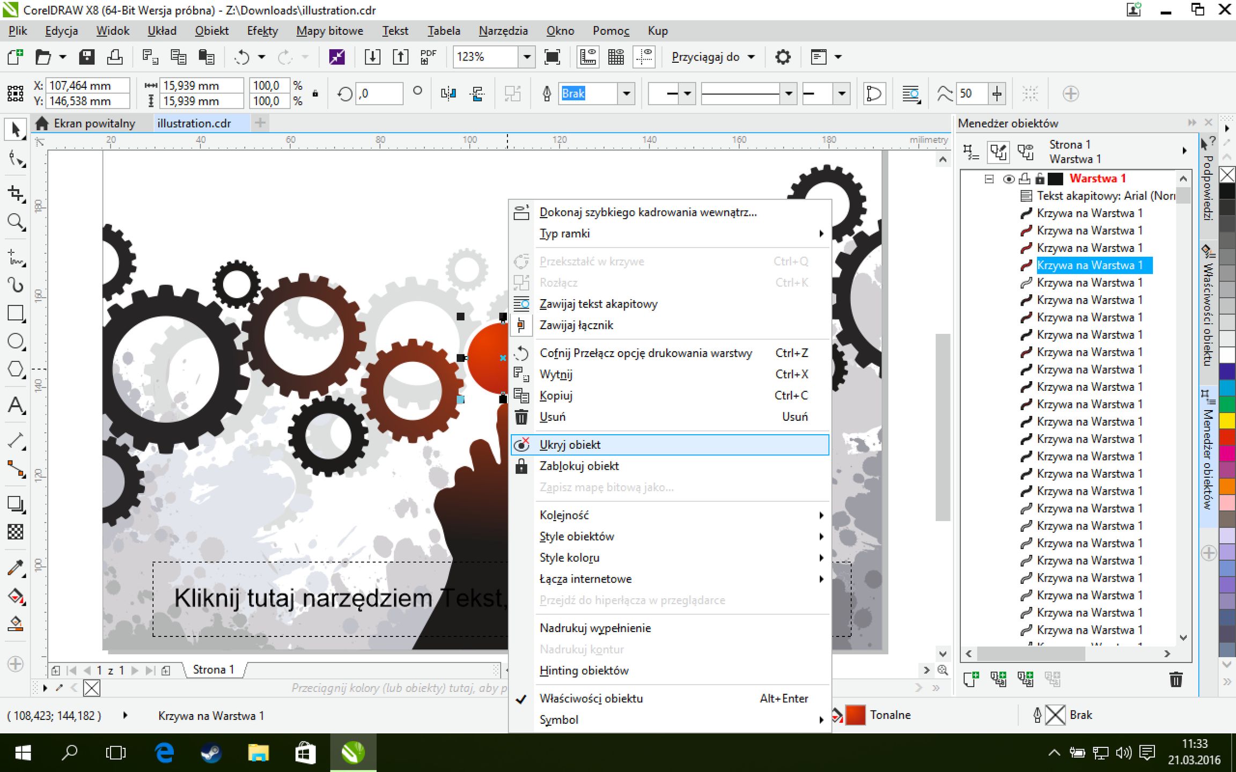Select the Ellipse tool
Image resolution: width=1236 pixels, height=772 pixels.
click(x=16, y=341)
